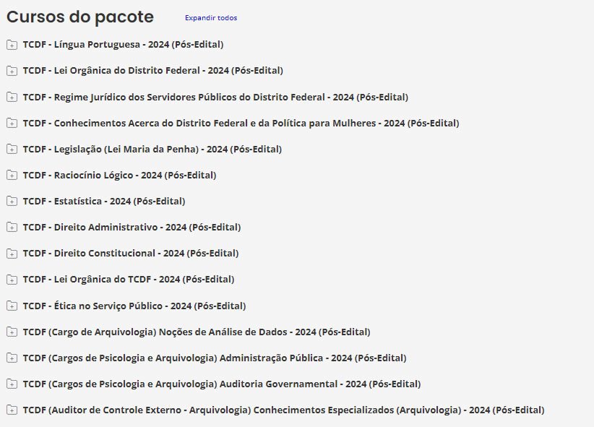Expand the folder icon for Direito Constitucional

[x=12, y=254]
